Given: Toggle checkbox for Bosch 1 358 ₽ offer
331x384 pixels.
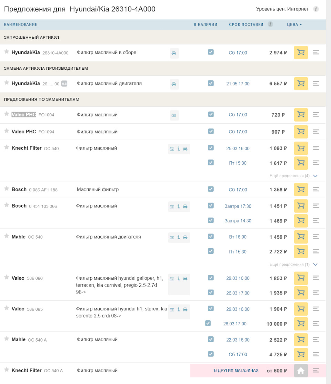Looking at the screenshot, I should coord(211,189).
